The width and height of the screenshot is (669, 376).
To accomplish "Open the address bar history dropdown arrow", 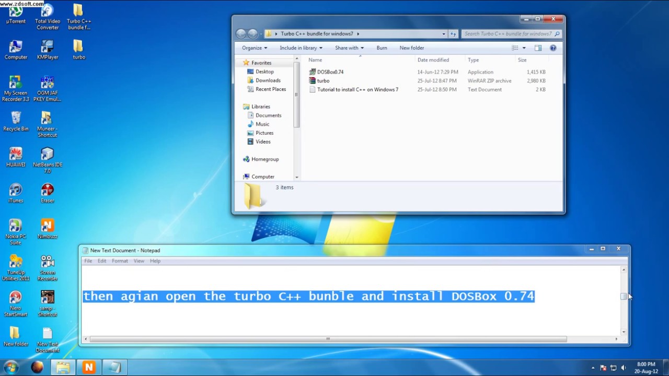I will pyautogui.click(x=444, y=34).
